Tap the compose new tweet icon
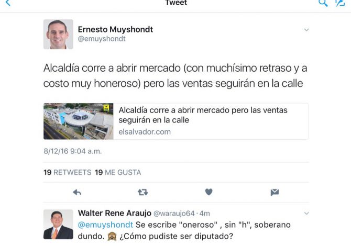This screenshot has width=351, height=246. point(340,3)
